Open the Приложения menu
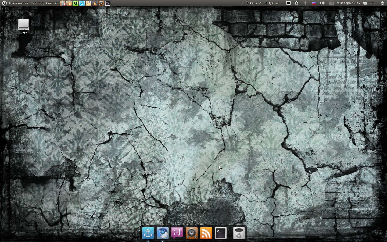The image size is (387, 242). [19, 3]
